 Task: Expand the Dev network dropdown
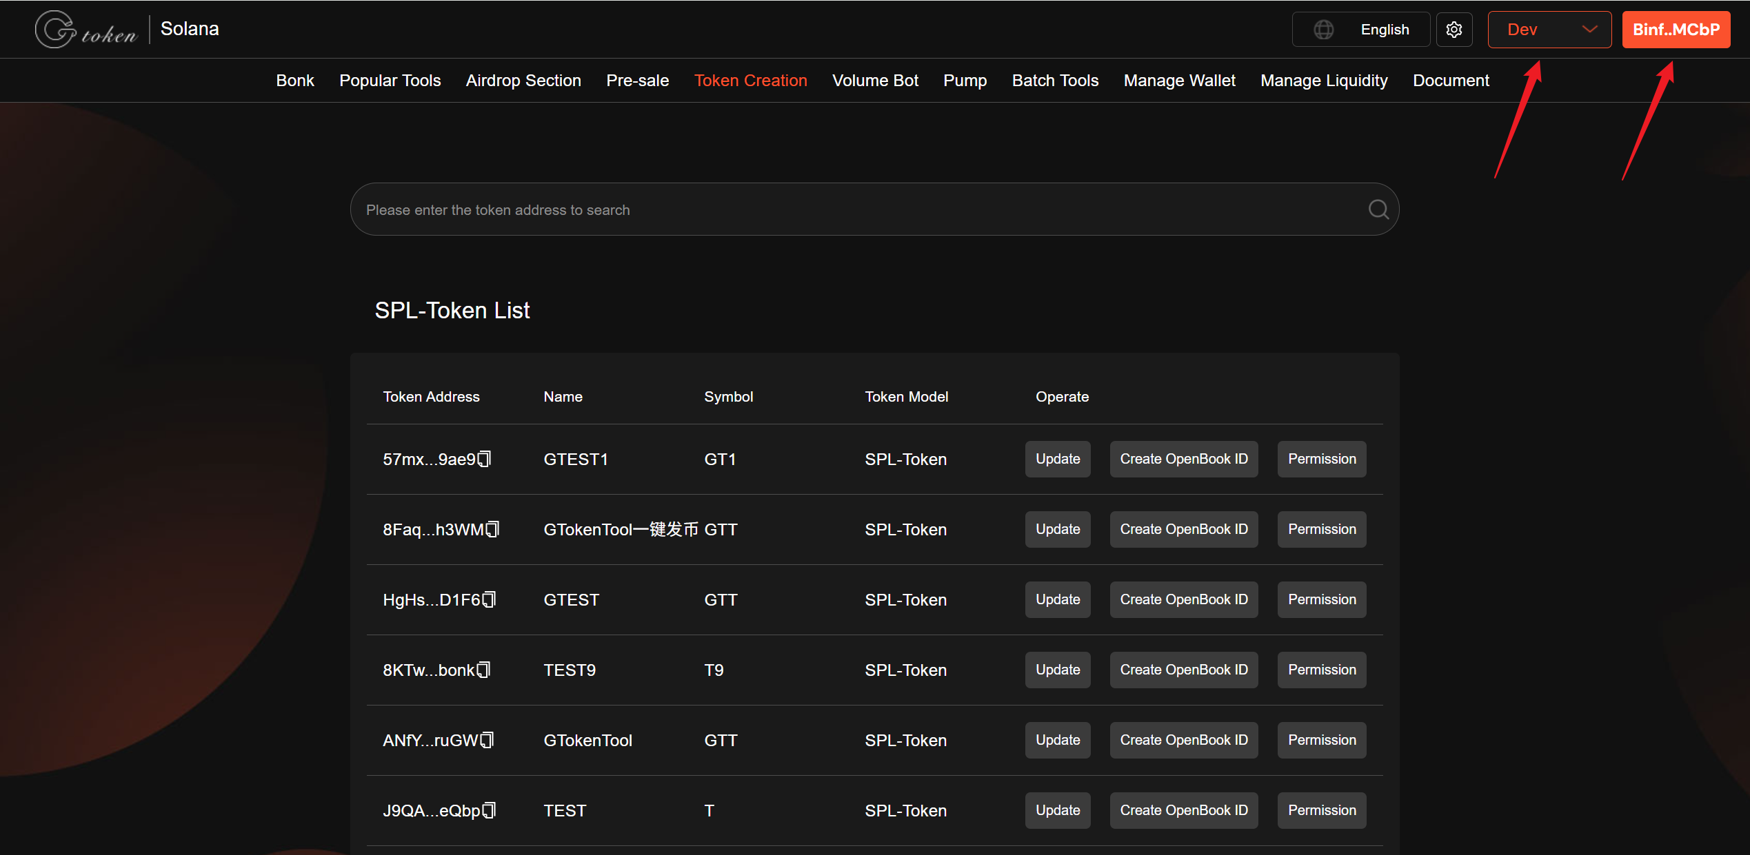coord(1549,30)
